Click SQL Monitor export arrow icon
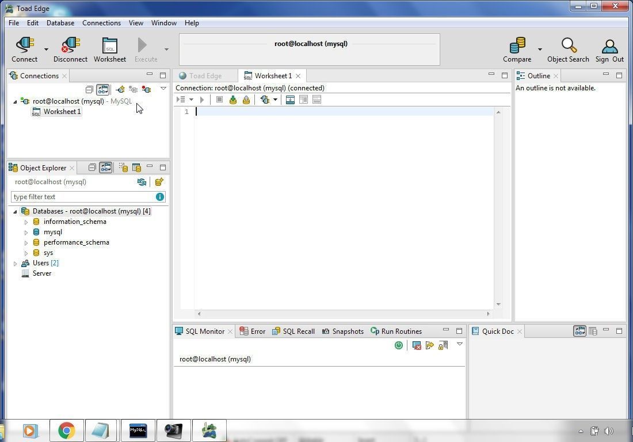 pyautogui.click(x=429, y=345)
